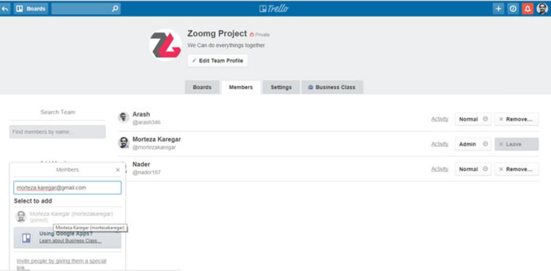Click Arash's avatar in members list
This screenshot has width=551, height=271.
123,117
